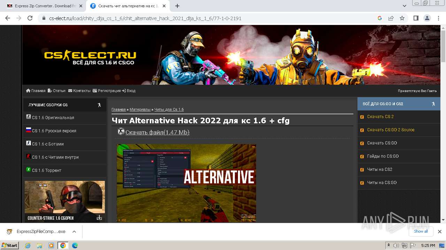Go back with the browser back arrow

pyautogui.click(x=8, y=18)
